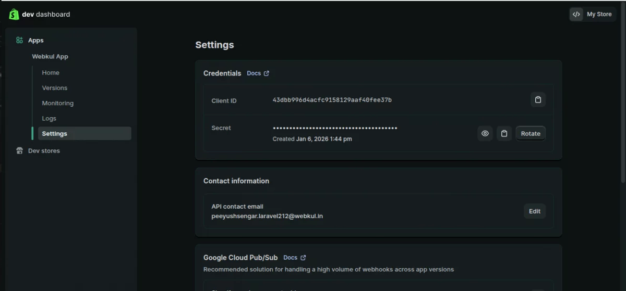Click external link icon next to Credentials Docs
The image size is (626, 291).
pos(267,73)
